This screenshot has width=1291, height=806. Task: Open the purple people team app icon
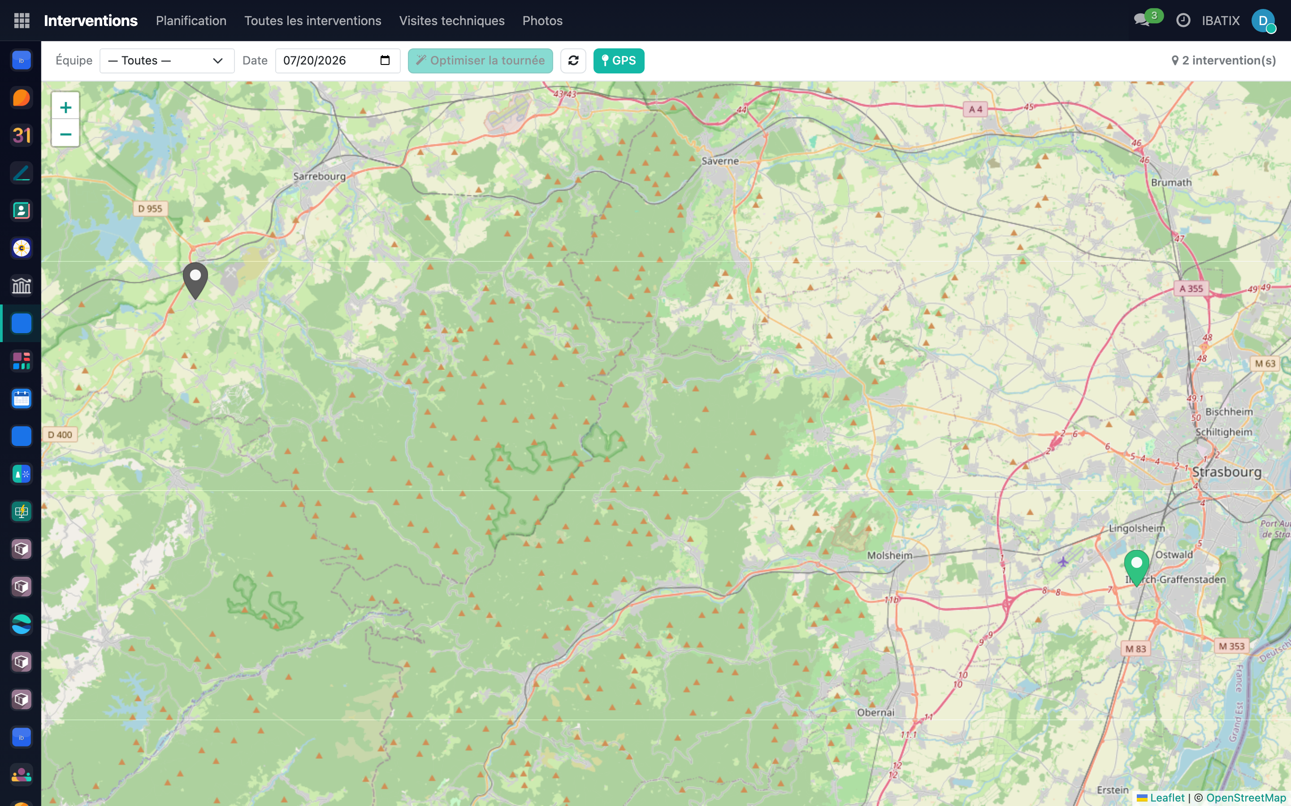point(22,775)
